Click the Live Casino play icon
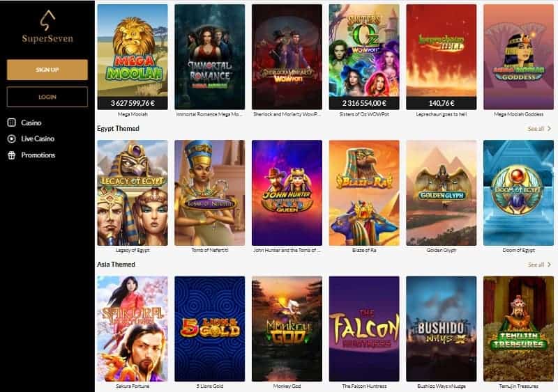The image size is (558, 392). (11, 139)
